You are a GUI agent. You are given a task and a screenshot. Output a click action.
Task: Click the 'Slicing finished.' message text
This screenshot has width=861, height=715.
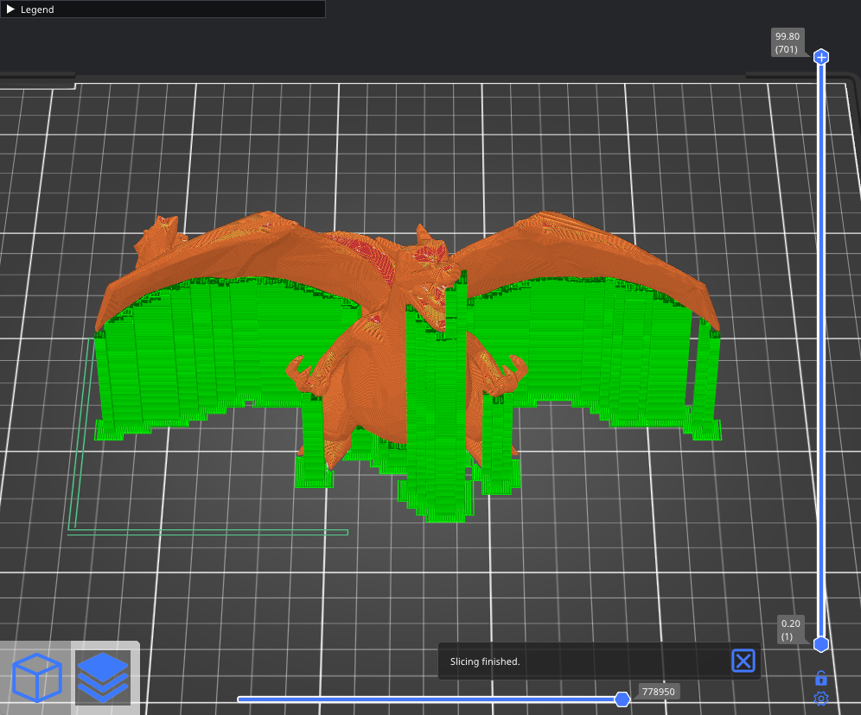485,661
